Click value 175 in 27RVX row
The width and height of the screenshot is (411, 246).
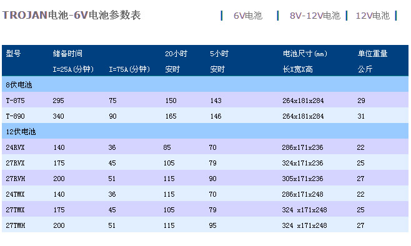pos(59,163)
